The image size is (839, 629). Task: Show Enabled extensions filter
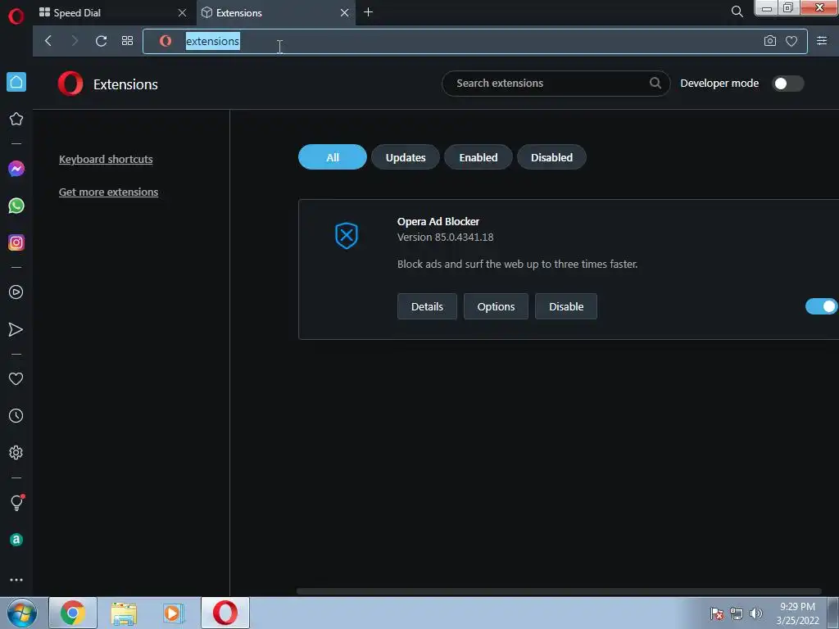(478, 157)
